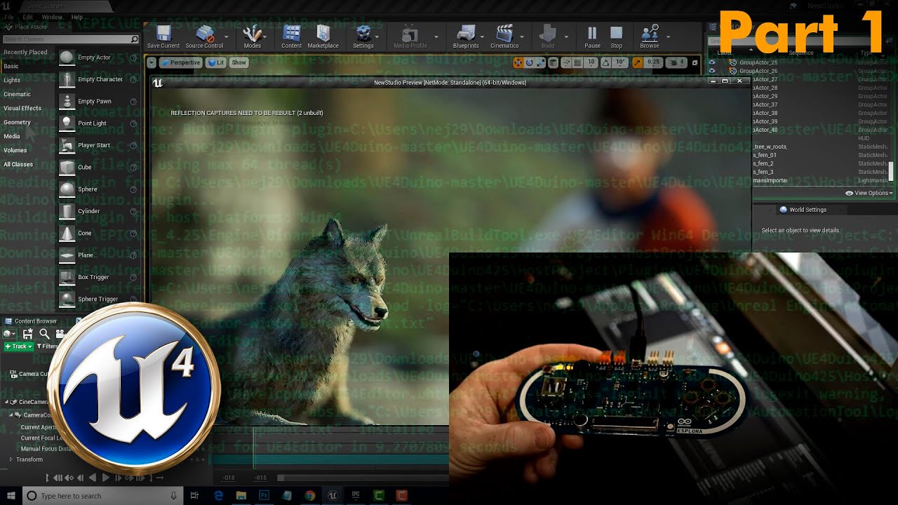Select the Empty Actor entry
898x505 pixels.
(x=98, y=58)
